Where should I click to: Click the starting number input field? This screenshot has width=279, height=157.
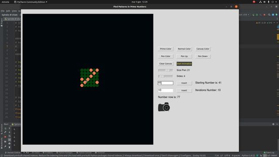tap(166, 83)
